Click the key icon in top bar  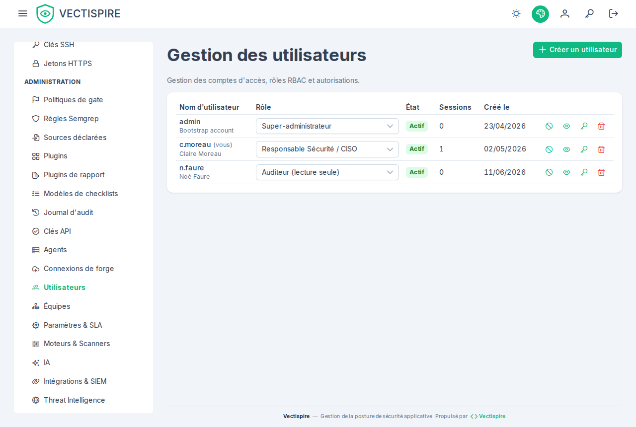coord(589,13)
